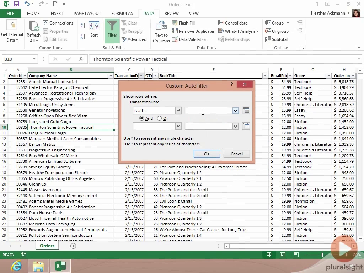Expand the first date value dropdown
Viewport: 364px width, 273px height.
pyautogui.click(x=235, y=111)
